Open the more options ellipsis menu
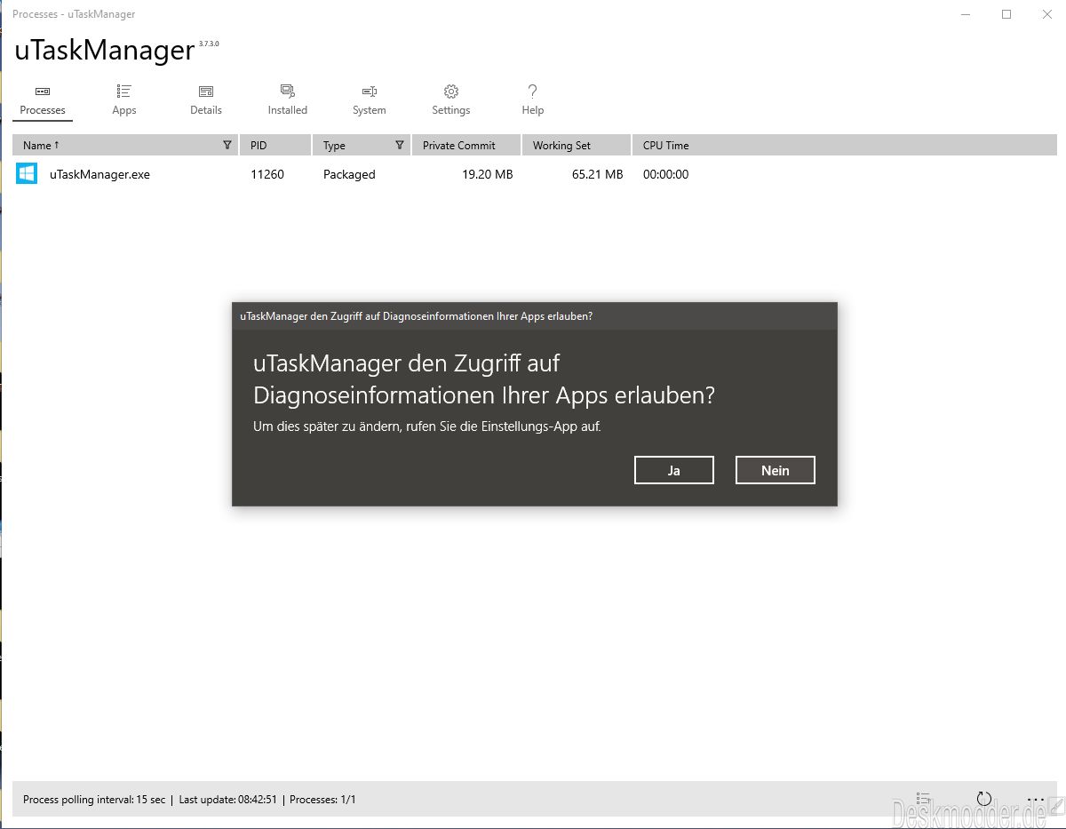 click(1035, 799)
